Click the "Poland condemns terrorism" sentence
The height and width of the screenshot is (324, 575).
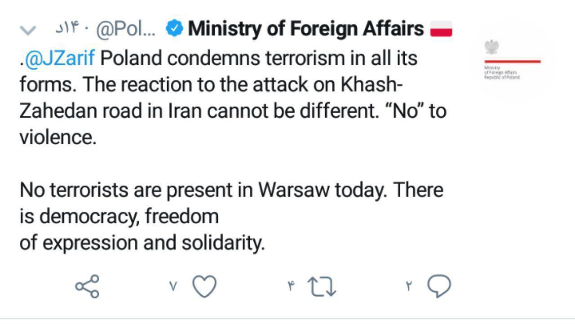pyautogui.click(x=258, y=58)
